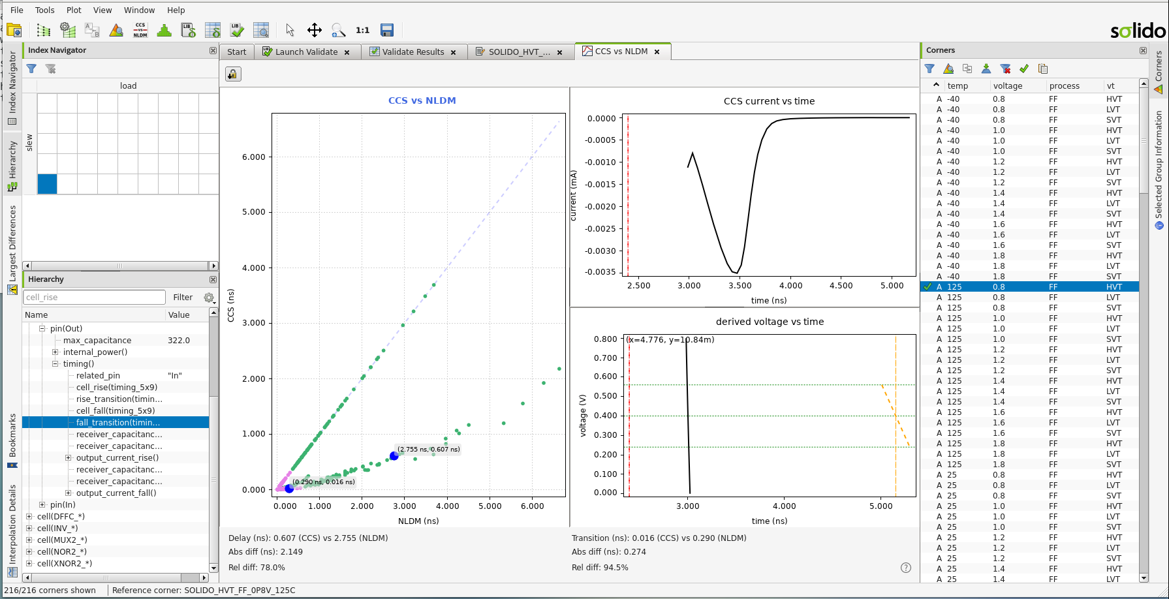This screenshot has height=599, width=1169.
Task: Expand the output_current_rise() node
Action: pos(69,458)
